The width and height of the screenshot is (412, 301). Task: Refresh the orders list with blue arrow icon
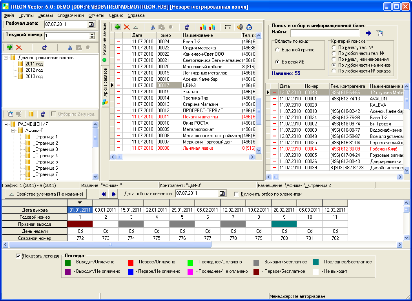[188, 27]
